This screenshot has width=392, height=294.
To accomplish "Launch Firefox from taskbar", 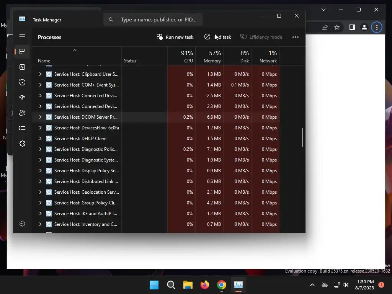I will 205,285.
